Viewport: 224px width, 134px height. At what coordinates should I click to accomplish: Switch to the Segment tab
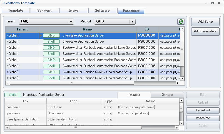point(44,11)
